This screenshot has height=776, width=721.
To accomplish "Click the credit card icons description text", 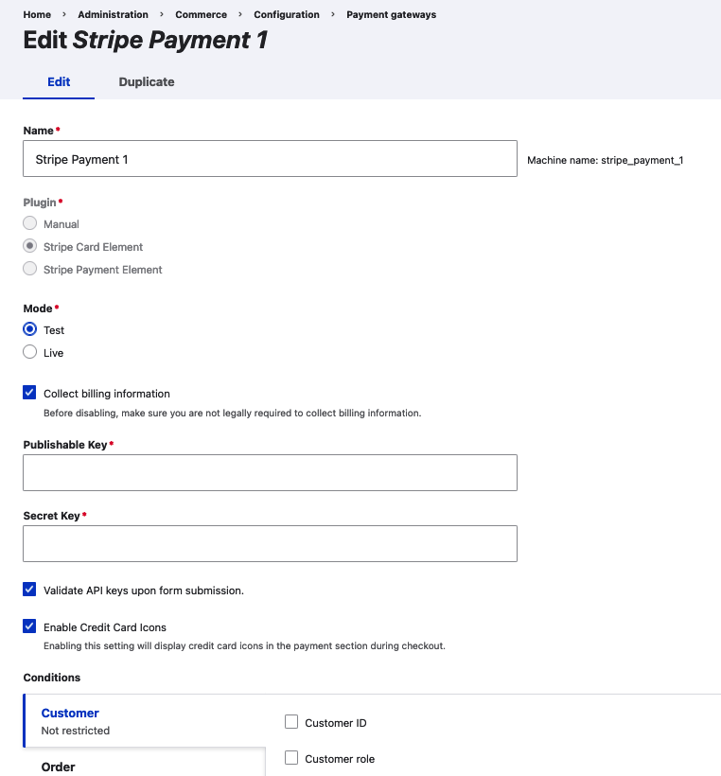I will pyautogui.click(x=244, y=645).
